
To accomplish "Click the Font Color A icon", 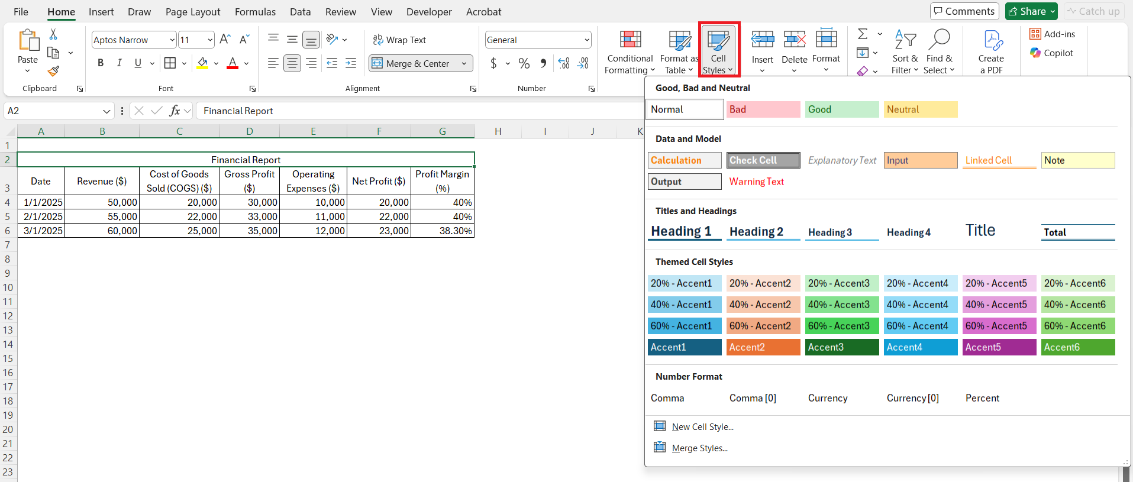I will point(233,63).
